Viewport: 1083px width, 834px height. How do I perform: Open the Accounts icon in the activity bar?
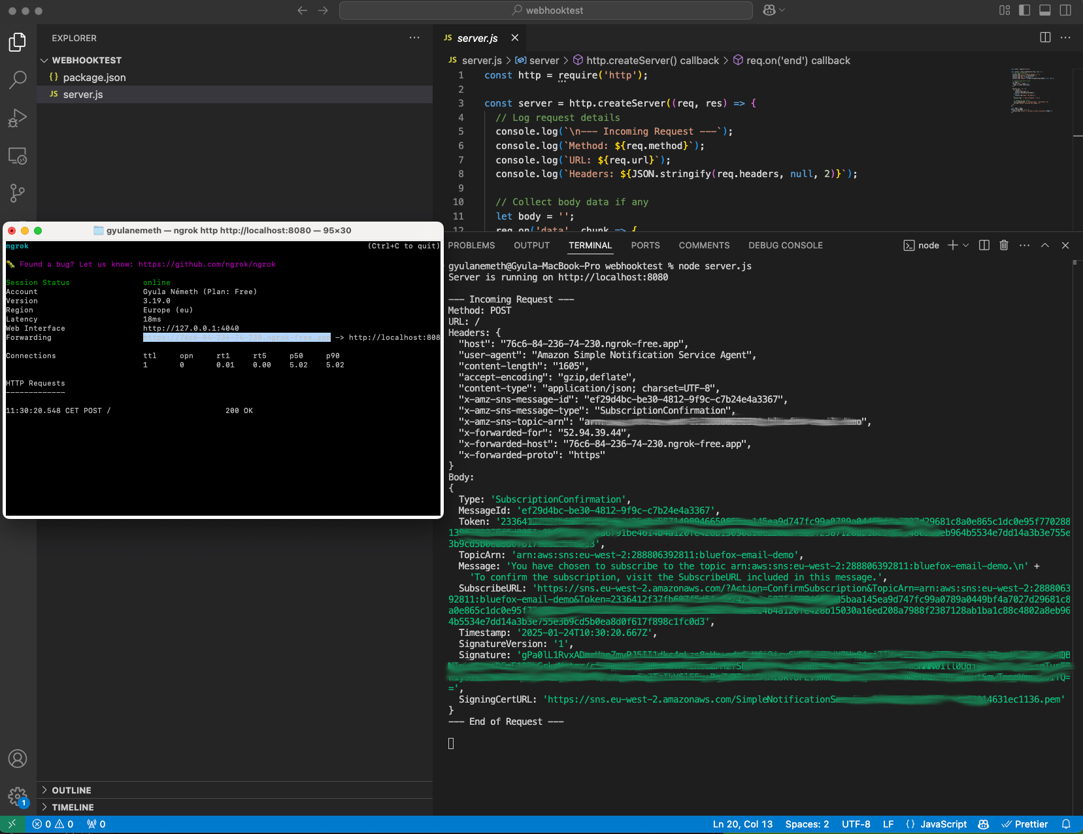18,759
